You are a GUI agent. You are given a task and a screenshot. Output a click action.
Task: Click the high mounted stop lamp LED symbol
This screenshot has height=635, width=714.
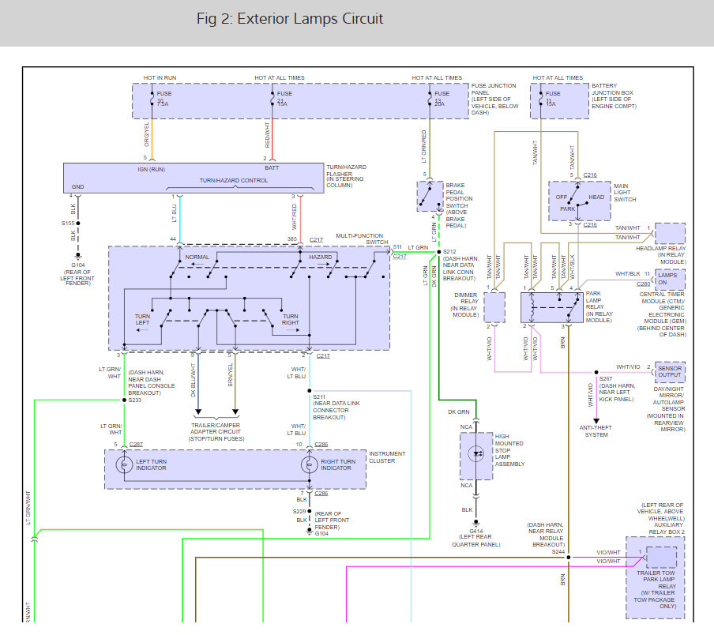point(476,454)
